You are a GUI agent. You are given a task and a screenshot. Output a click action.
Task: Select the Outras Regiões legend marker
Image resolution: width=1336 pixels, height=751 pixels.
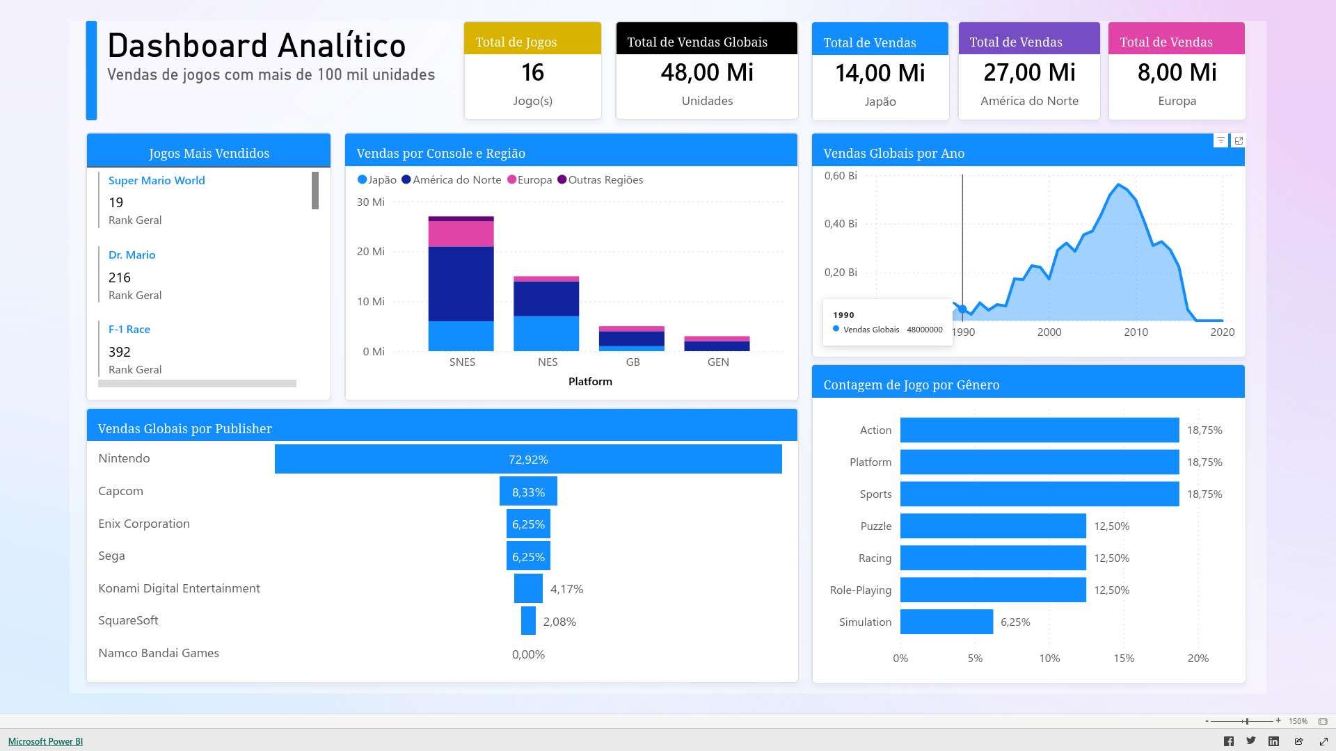coord(562,179)
